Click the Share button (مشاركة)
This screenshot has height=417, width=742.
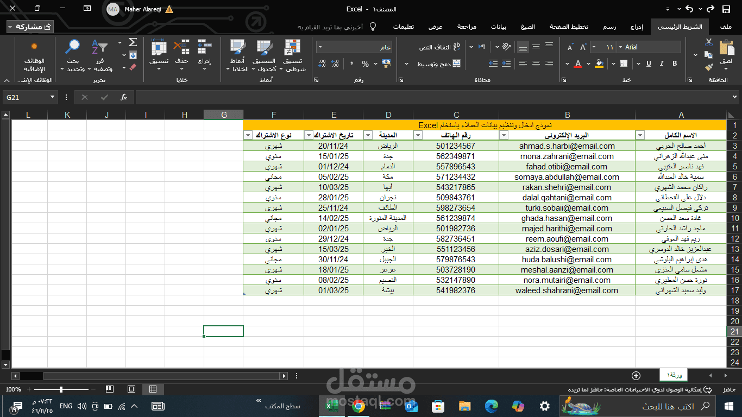pyautogui.click(x=30, y=27)
